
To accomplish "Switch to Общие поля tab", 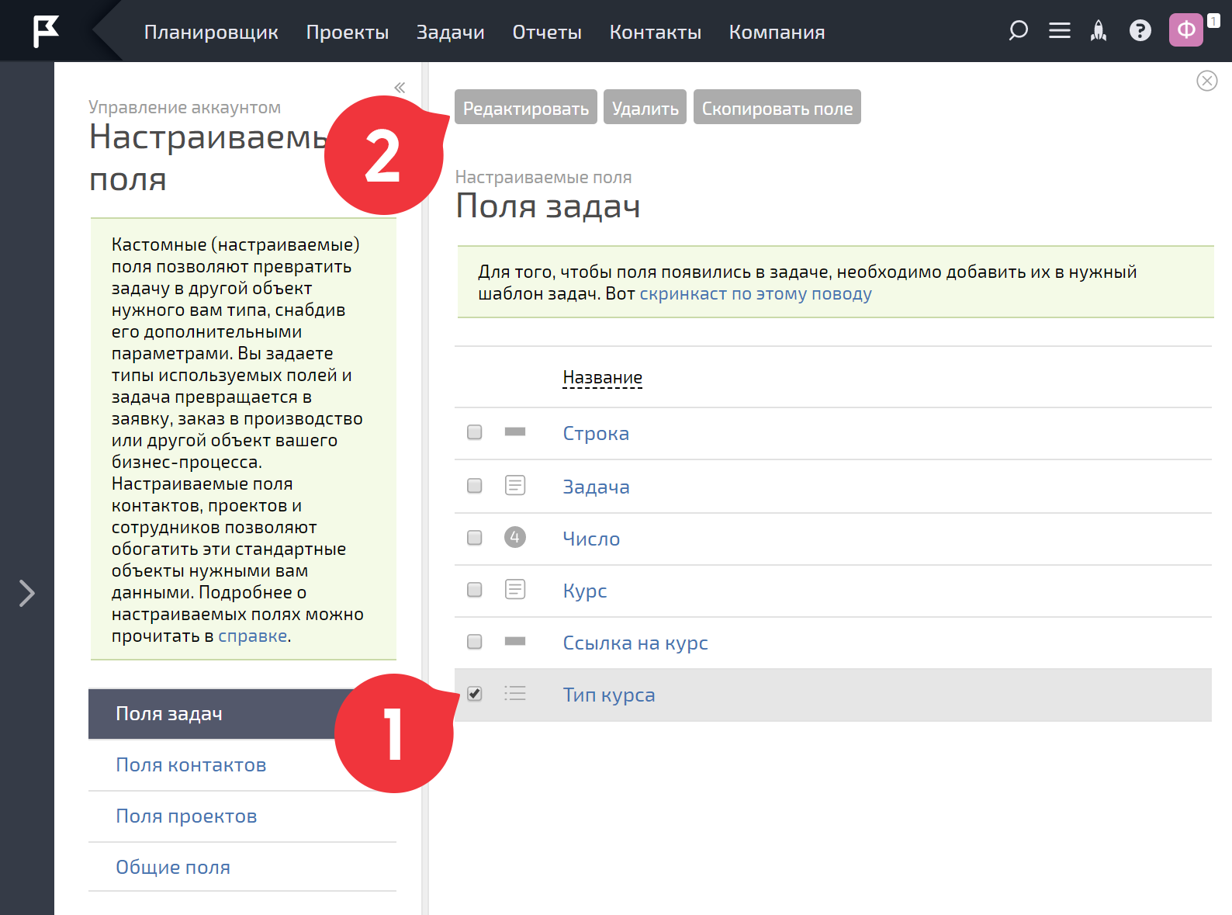I will 173,868.
